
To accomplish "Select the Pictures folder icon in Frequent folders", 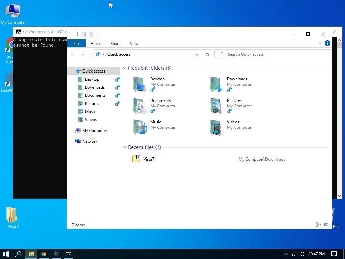I will point(216,106).
